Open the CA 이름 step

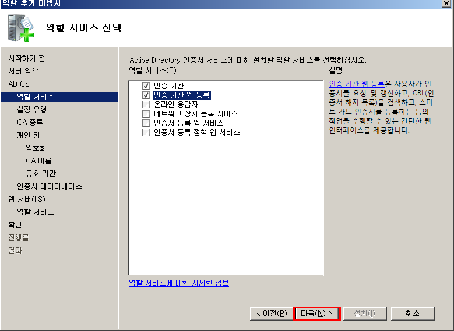click(38, 161)
